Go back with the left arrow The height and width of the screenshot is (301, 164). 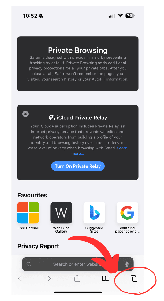tap(20, 278)
